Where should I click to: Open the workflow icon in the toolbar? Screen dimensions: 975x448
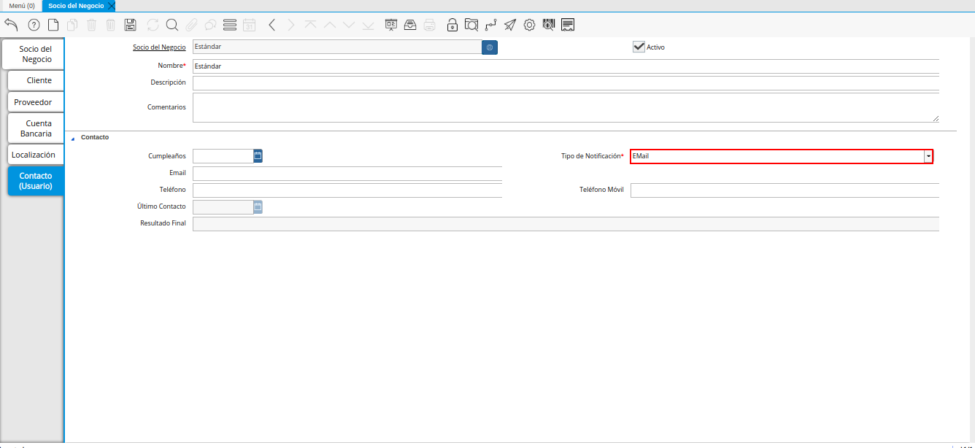click(491, 25)
